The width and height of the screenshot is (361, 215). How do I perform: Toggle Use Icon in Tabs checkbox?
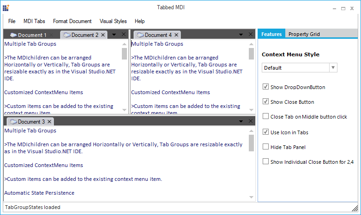pos(266,132)
